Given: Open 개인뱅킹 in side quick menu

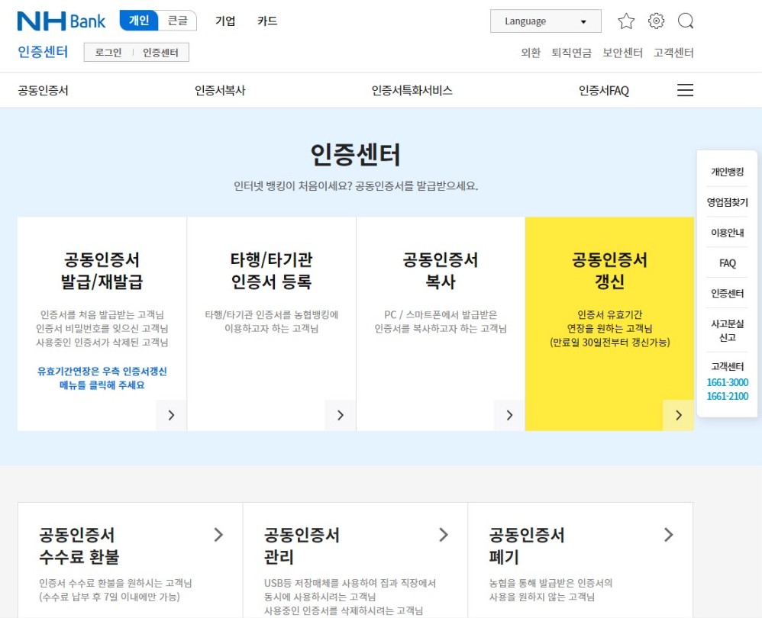Looking at the screenshot, I should 727,172.
